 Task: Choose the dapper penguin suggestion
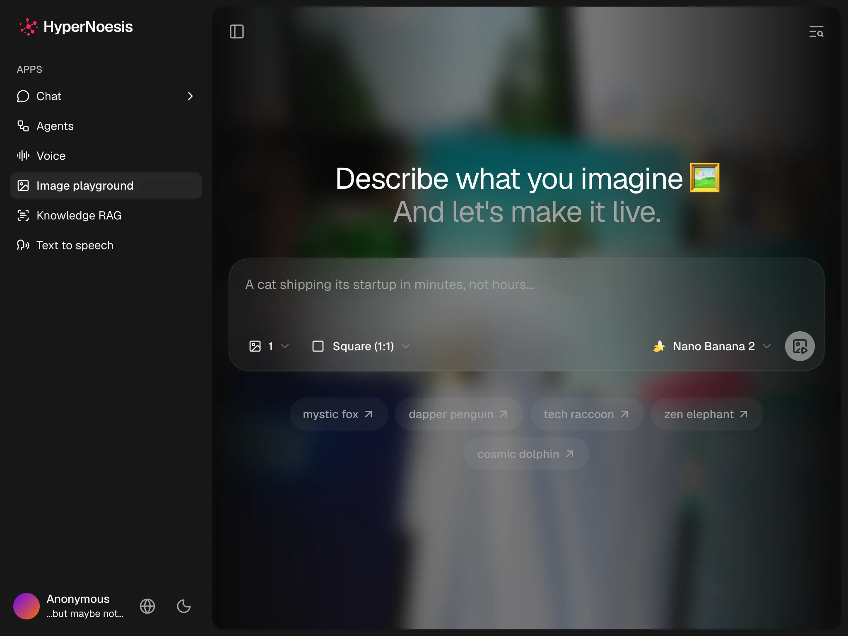point(458,414)
